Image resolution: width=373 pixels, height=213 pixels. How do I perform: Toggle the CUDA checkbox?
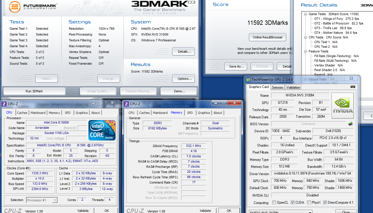click(292, 203)
